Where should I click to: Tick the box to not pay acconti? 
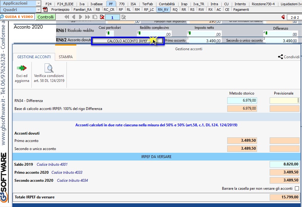pos(297,189)
